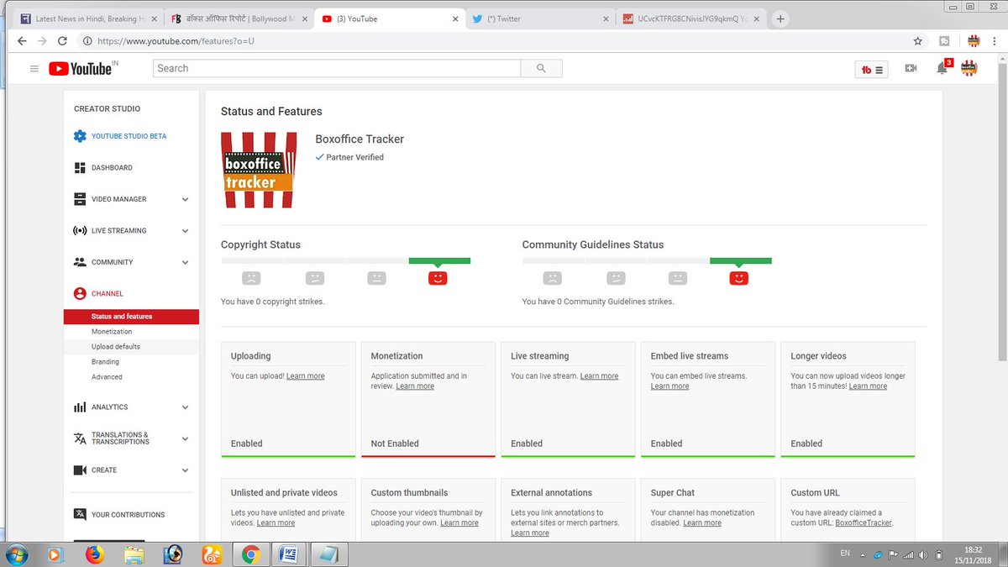Click the red happy face under Community Guidelines Status
This screenshot has width=1008, height=567.
coord(738,278)
